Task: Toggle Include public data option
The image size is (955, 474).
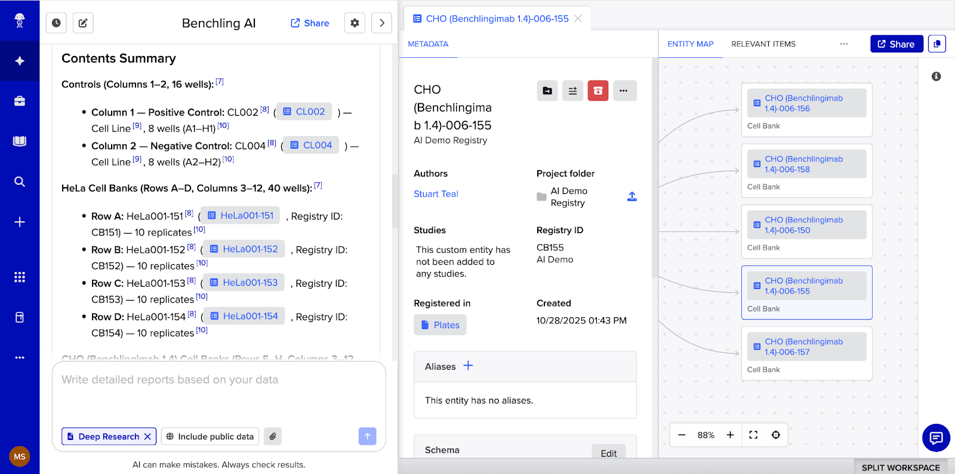Action: click(x=210, y=436)
